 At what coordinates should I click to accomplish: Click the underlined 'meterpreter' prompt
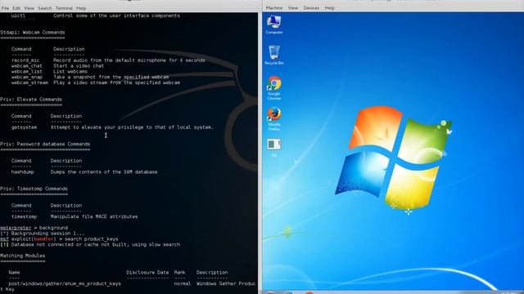[16, 228]
